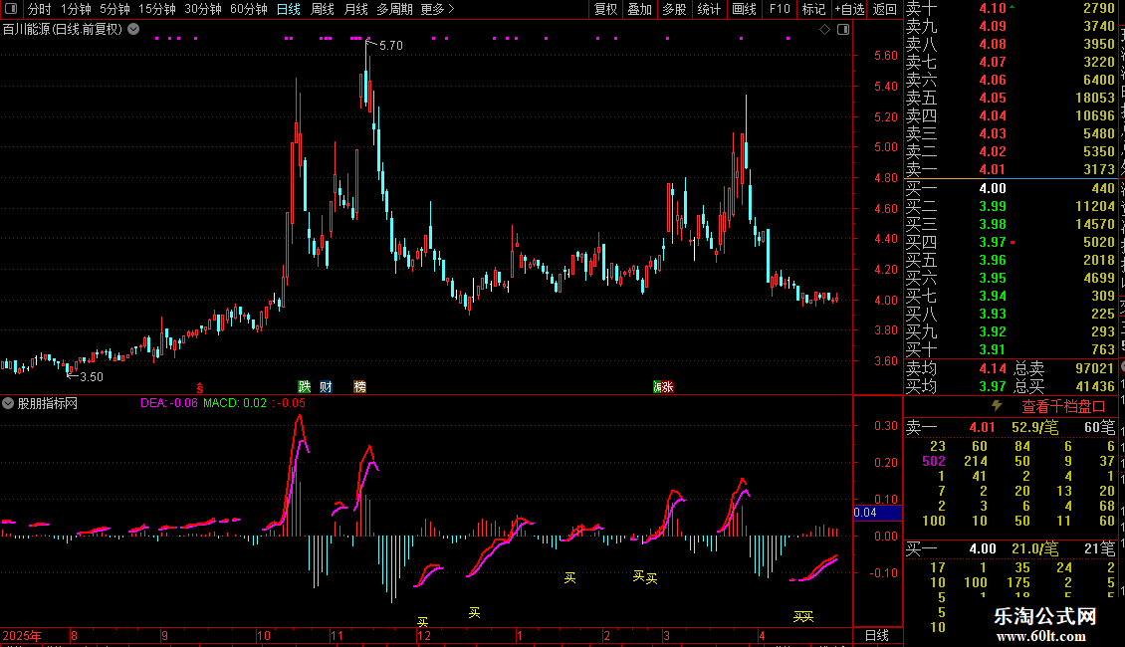Select the 日线 daily period tab
The width and height of the screenshot is (1125, 647).
pyautogui.click(x=289, y=9)
